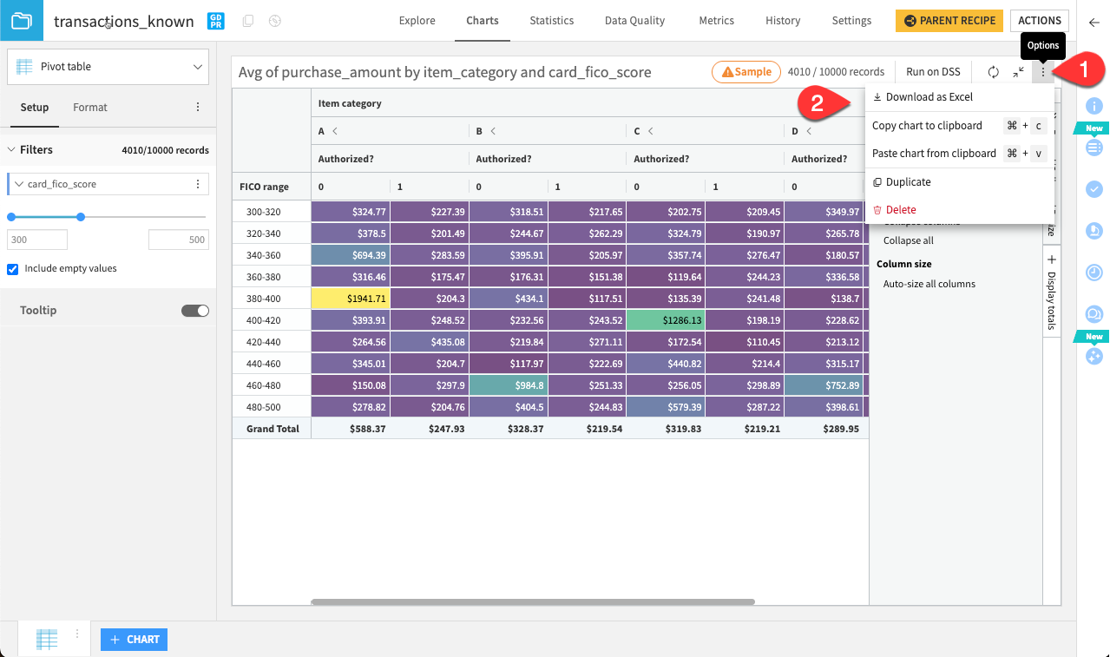Click the Run on DSS button
The image size is (1110, 657).
click(x=933, y=72)
